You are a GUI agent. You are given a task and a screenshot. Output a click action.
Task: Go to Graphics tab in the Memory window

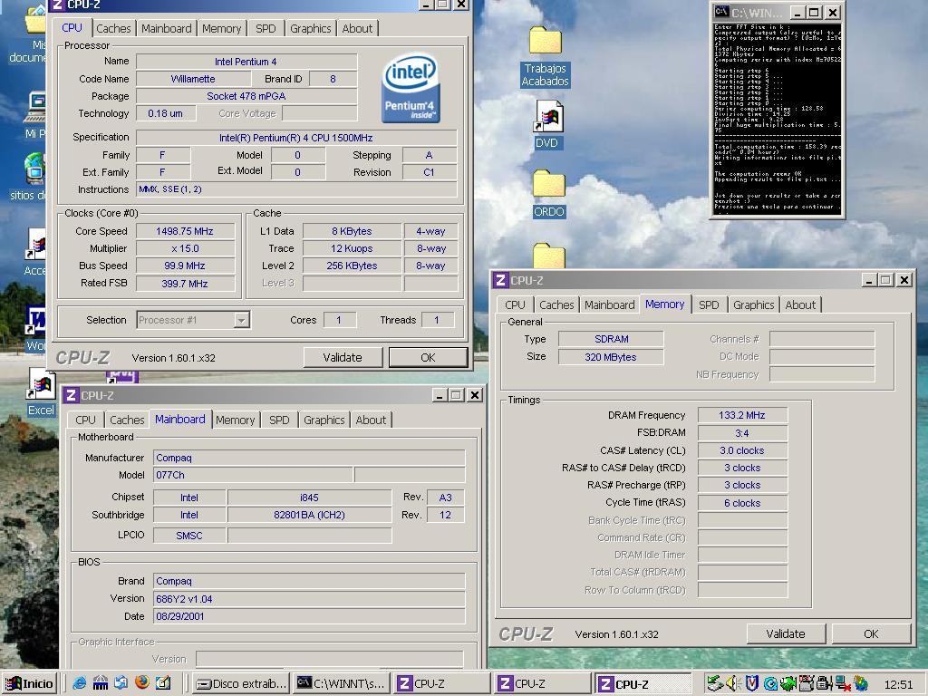click(754, 304)
